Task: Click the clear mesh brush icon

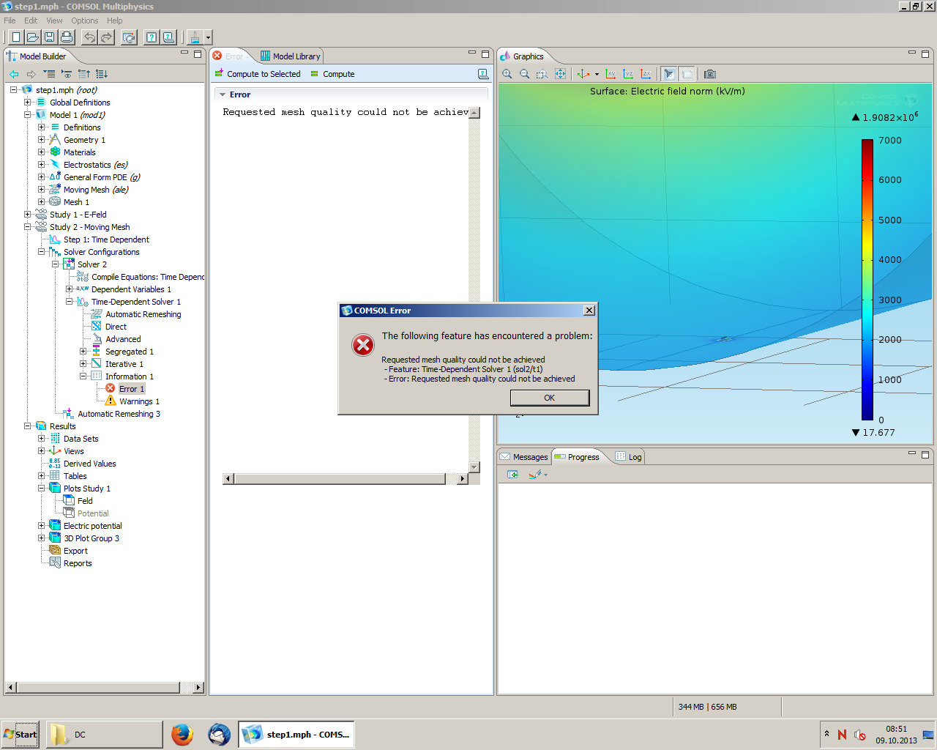Action: point(195,37)
